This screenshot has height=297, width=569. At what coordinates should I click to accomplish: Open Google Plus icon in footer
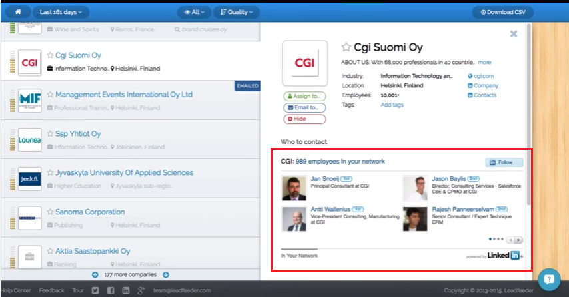[141, 290]
